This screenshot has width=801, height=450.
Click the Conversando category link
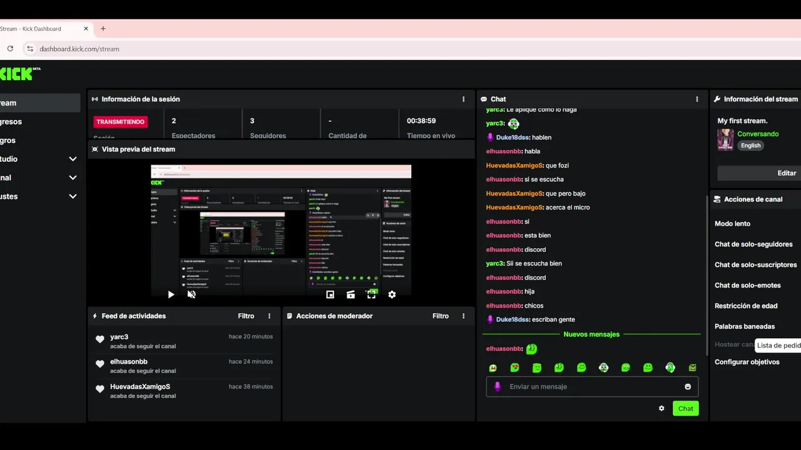coord(758,134)
